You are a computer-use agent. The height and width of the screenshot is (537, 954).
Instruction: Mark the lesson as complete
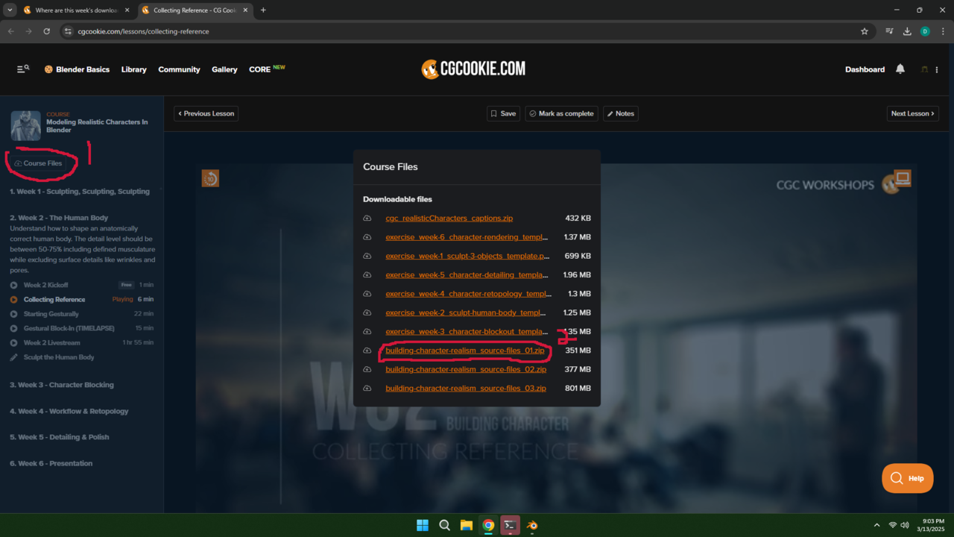[561, 113]
